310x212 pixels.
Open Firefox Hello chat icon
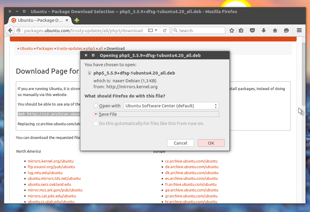coord(286,30)
